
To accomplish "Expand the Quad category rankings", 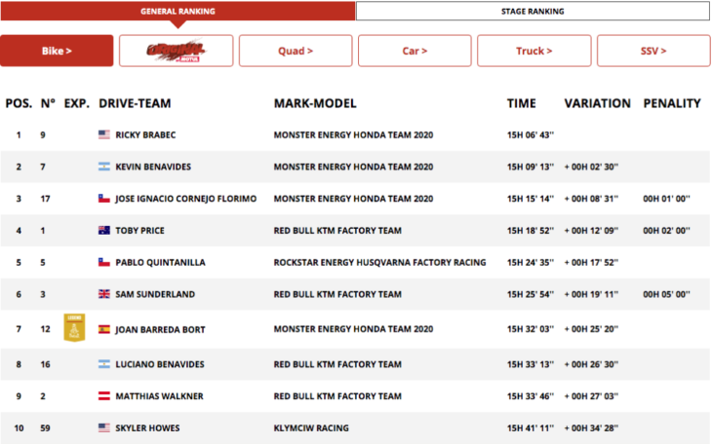I will 296,51.
